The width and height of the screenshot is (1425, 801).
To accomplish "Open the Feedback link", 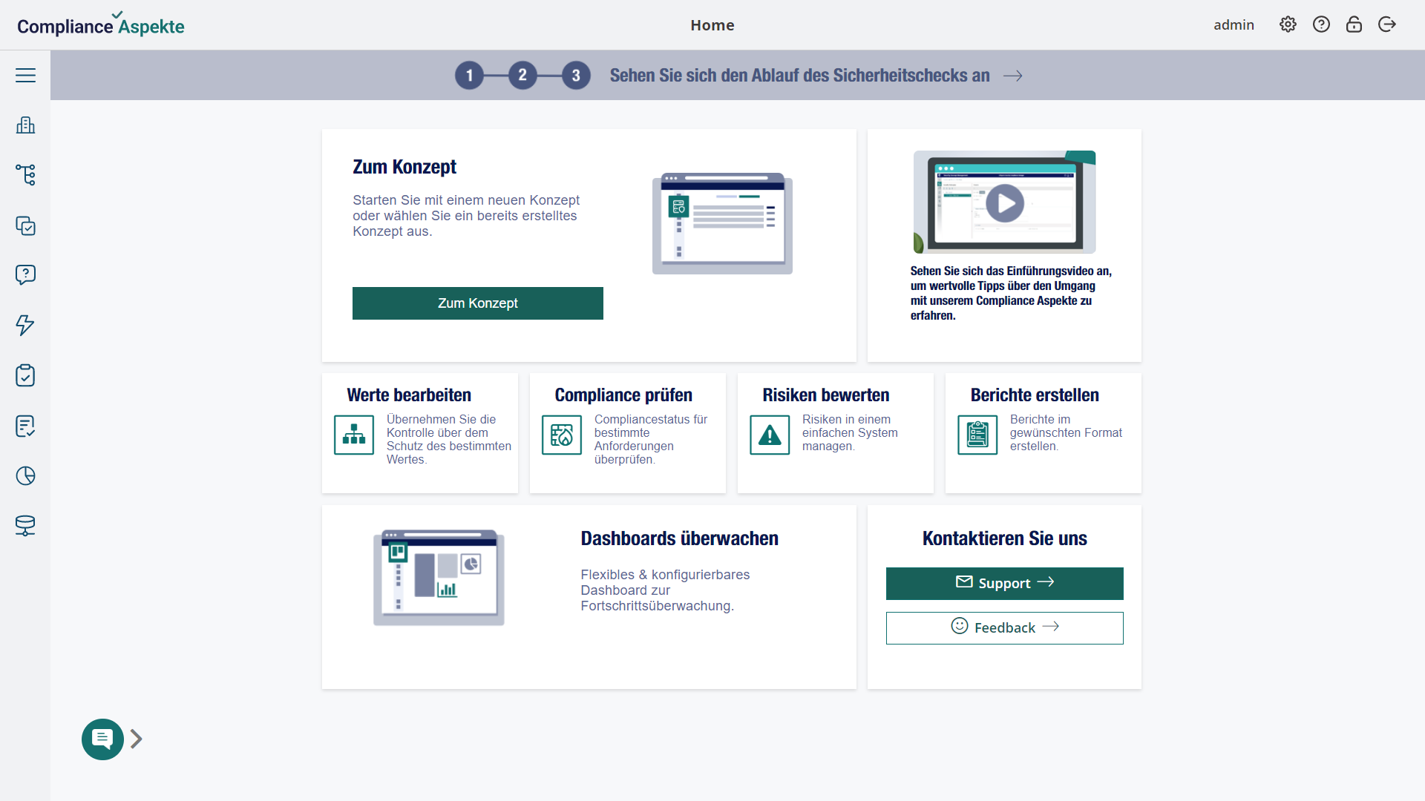I will click(1004, 627).
